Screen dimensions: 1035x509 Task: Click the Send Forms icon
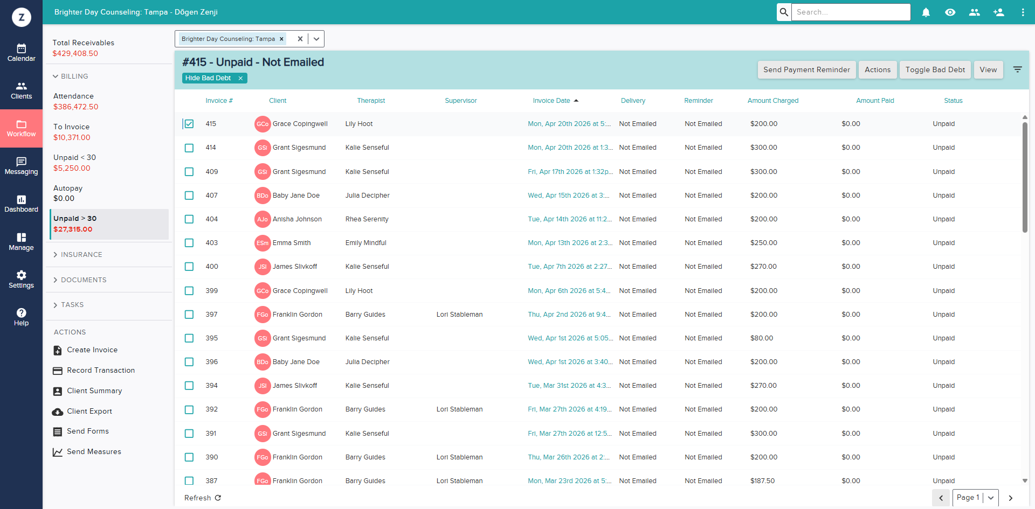click(58, 431)
